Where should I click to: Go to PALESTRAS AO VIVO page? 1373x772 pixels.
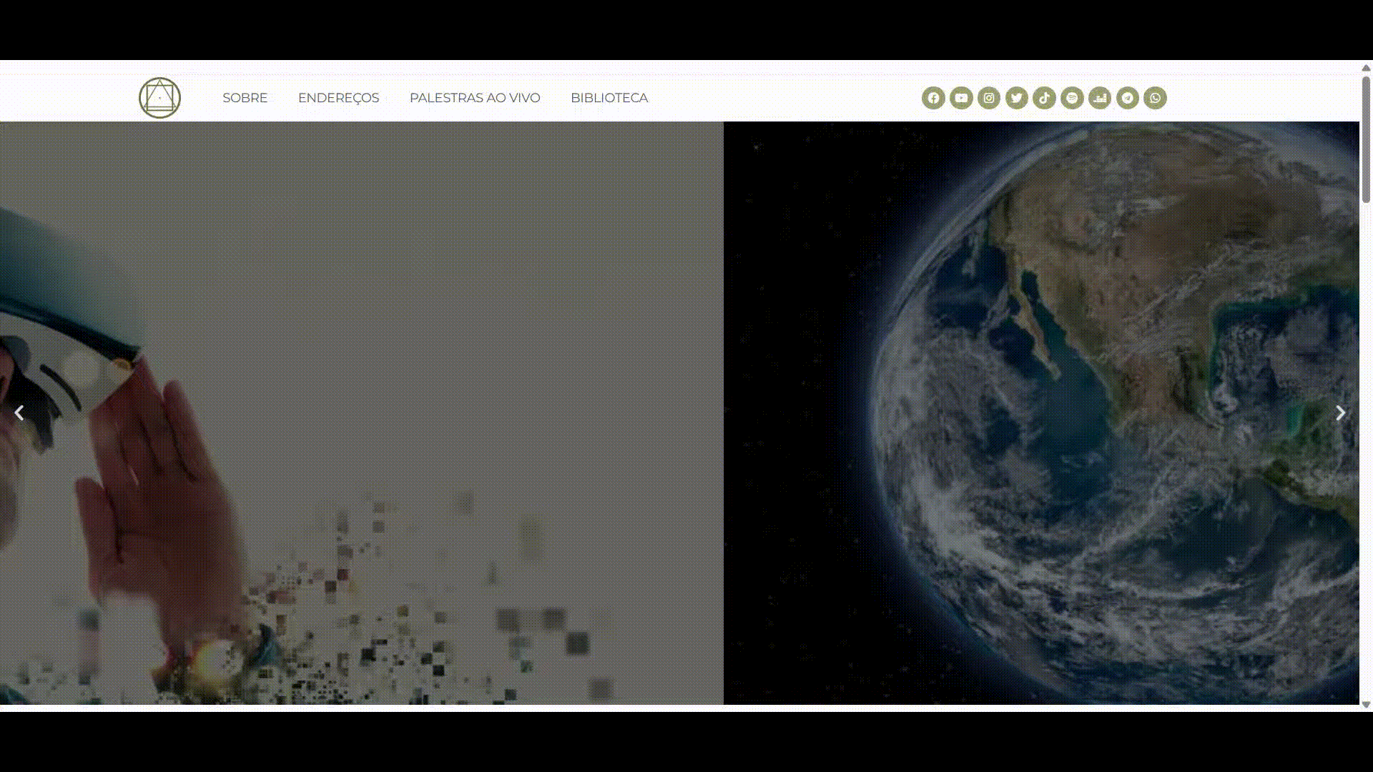coord(475,98)
